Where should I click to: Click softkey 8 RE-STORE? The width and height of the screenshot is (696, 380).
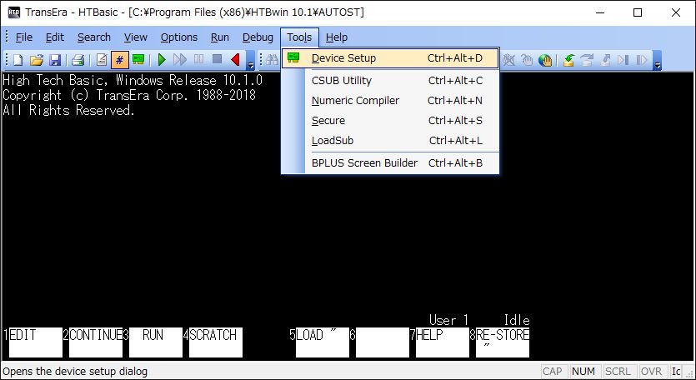(x=503, y=342)
